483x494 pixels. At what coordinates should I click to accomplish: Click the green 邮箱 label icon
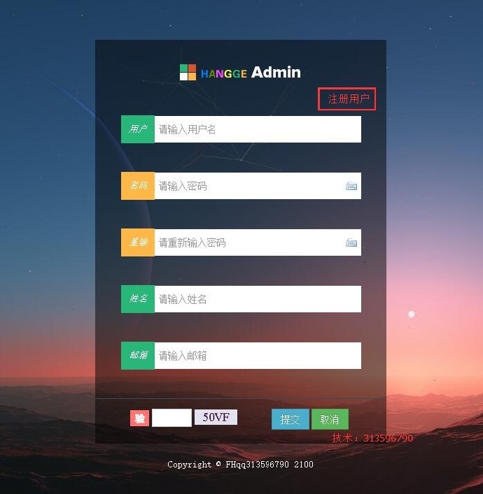pyautogui.click(x=138, y=356)
